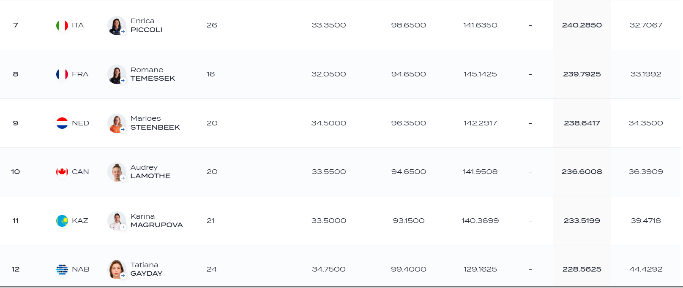The image size is (683, 288).
Task: Click the Kazakhstan flag icon
Action: tap(62, 220)
